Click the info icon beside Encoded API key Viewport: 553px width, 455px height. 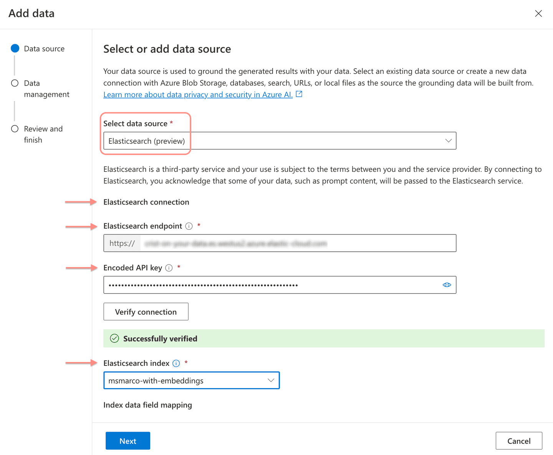(x=169, y=268)
